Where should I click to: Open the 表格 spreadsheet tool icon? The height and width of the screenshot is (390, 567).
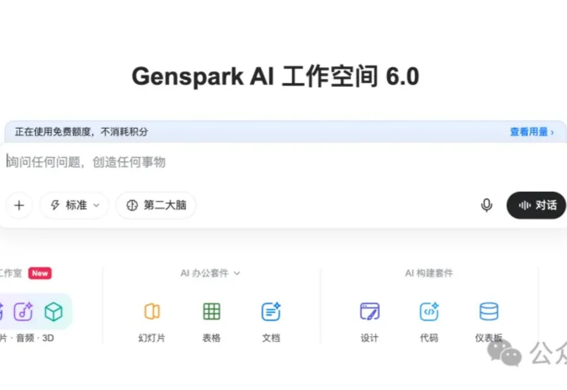point(212,311)
